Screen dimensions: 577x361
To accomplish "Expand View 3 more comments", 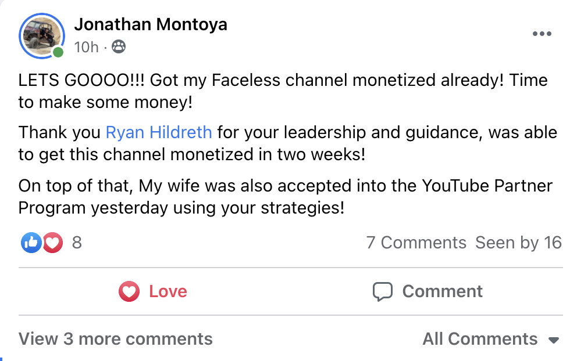I will click(116, 339).
